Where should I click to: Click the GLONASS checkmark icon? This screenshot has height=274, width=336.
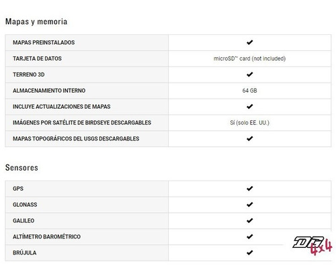[249, 204]
